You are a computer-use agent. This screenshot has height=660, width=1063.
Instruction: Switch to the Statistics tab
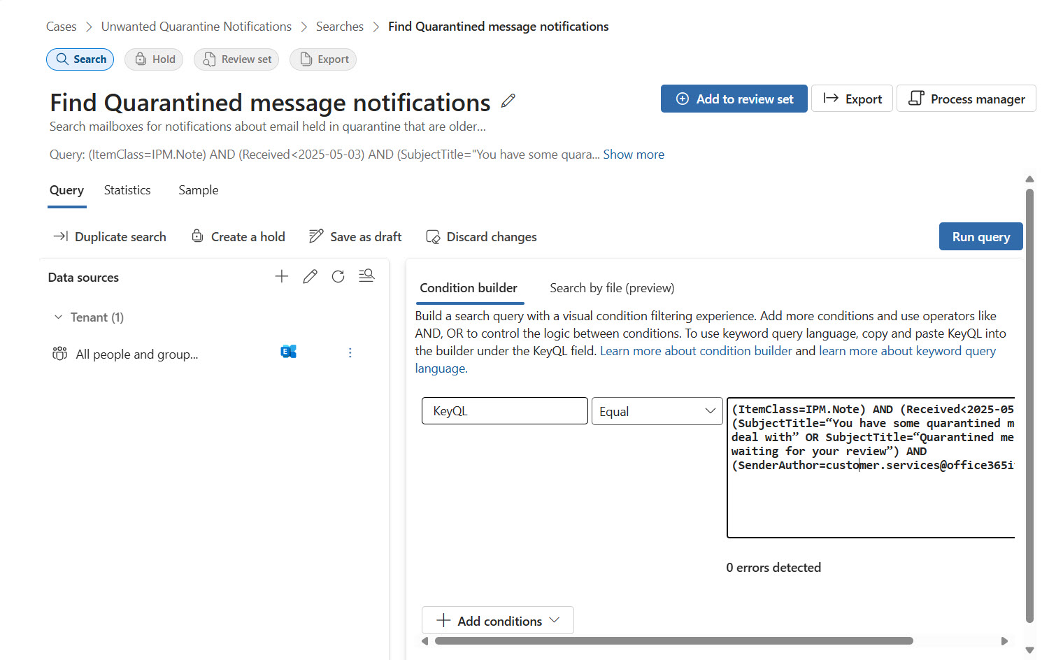(127, 190)
